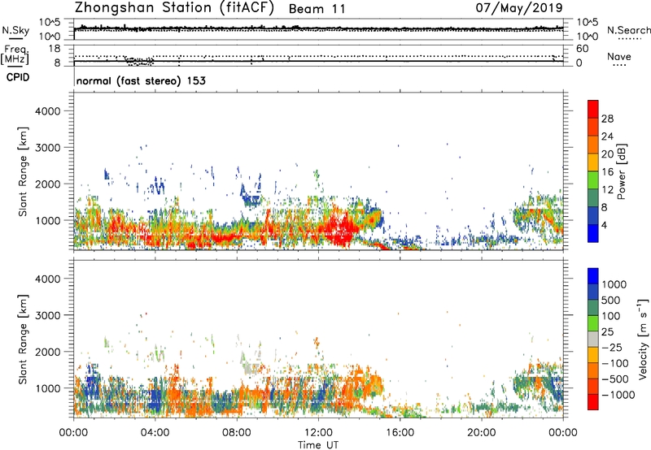Screen dimensions: 651x450
Task: Click the Power color bar value '28'
Action: [607, 119]
